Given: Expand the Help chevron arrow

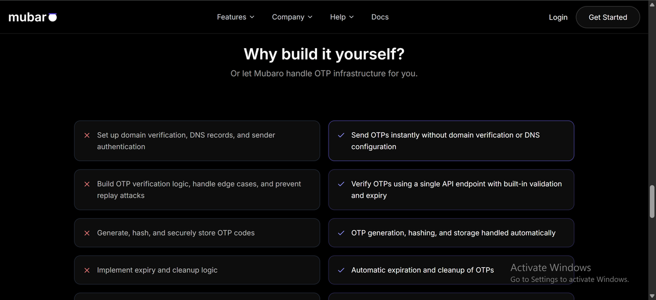Looking at the screenshot, I should (352, 17).
